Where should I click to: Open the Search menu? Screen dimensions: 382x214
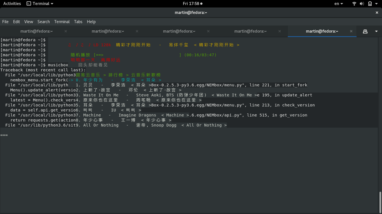click(44, 21)
